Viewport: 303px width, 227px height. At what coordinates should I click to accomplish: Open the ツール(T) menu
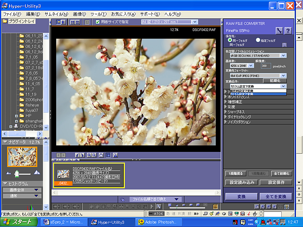[98, 14]
